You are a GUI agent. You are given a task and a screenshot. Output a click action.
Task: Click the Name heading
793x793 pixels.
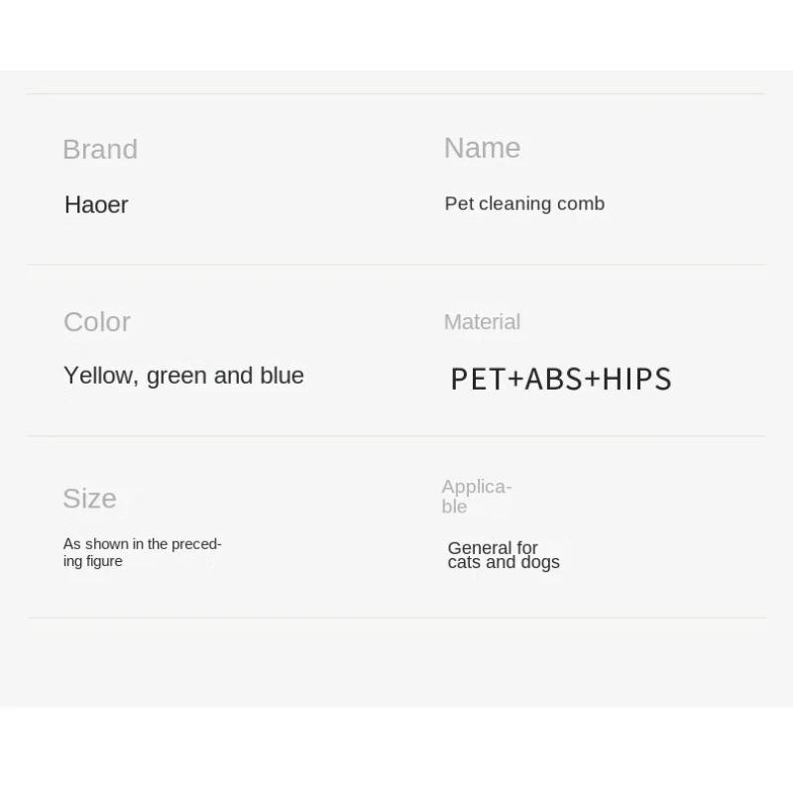click(482, 148)
